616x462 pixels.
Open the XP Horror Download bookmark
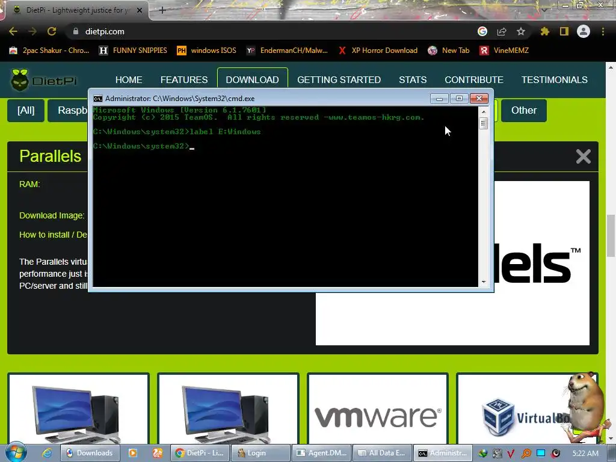[x=378, y=51]
